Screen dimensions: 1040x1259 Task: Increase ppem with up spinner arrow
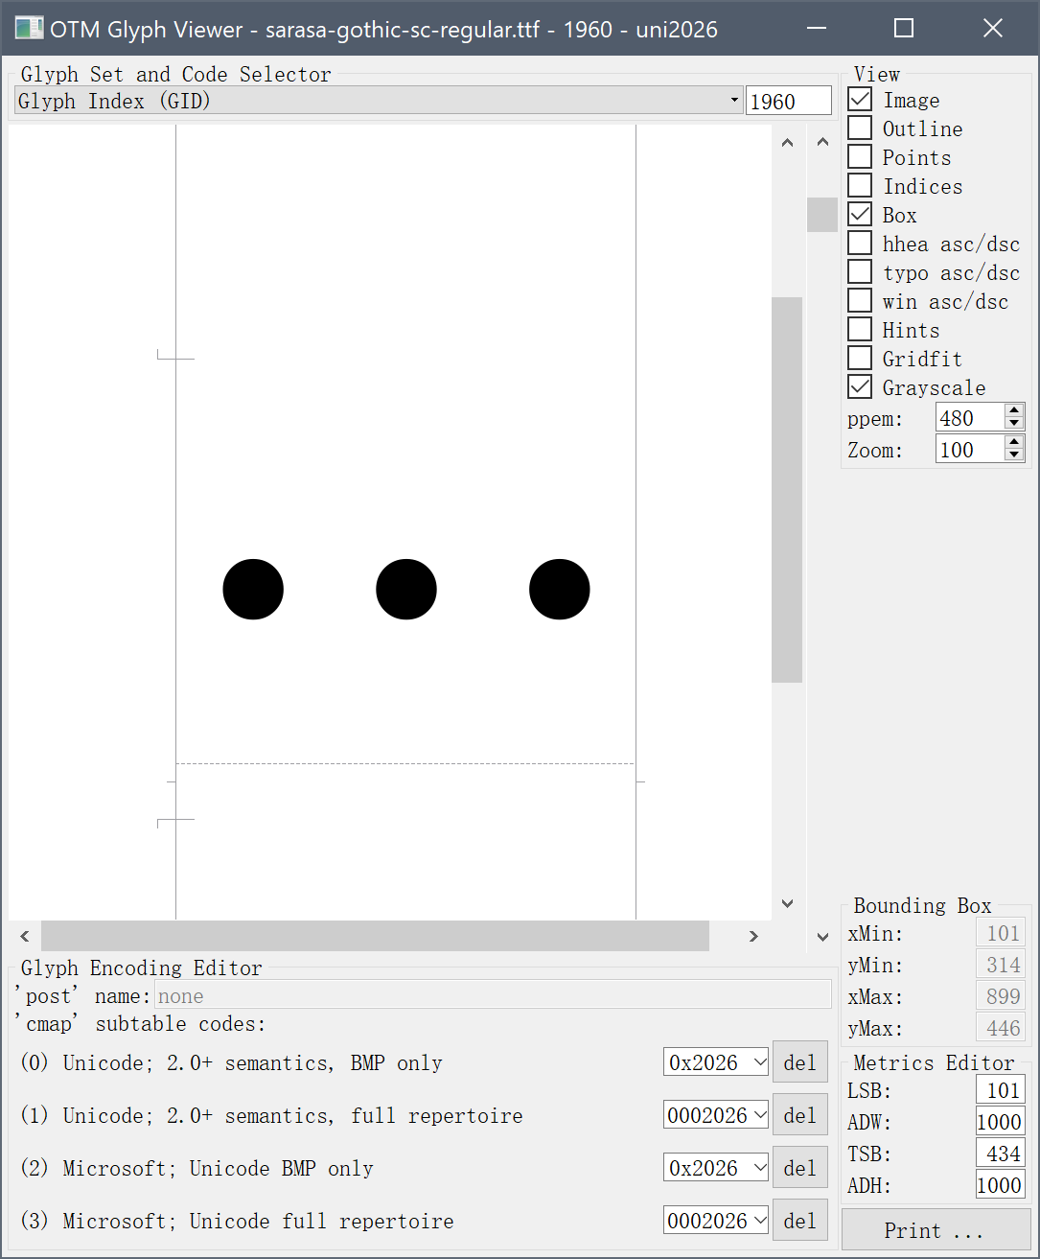(x=1014, y=411)
